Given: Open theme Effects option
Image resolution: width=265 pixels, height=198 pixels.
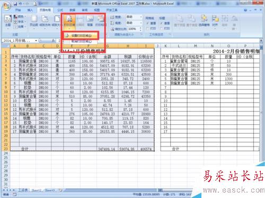Looking at the screenshot, I should (20, 27).
